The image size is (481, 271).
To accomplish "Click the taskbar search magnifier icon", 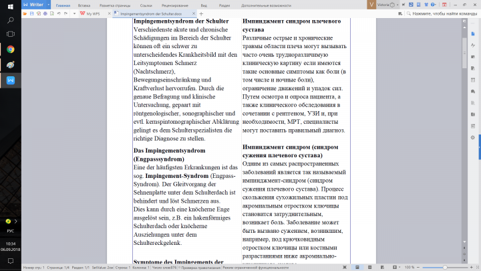I will pos(11,20).
